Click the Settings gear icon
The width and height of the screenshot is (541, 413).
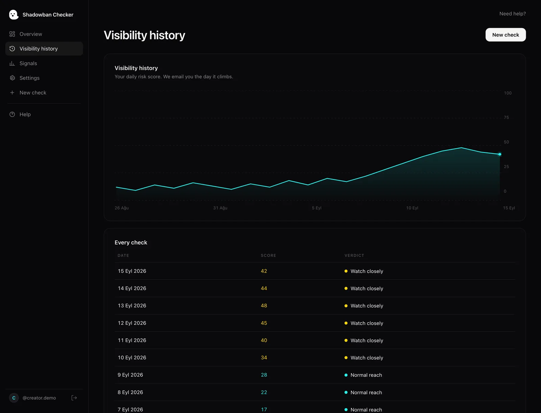12,78
